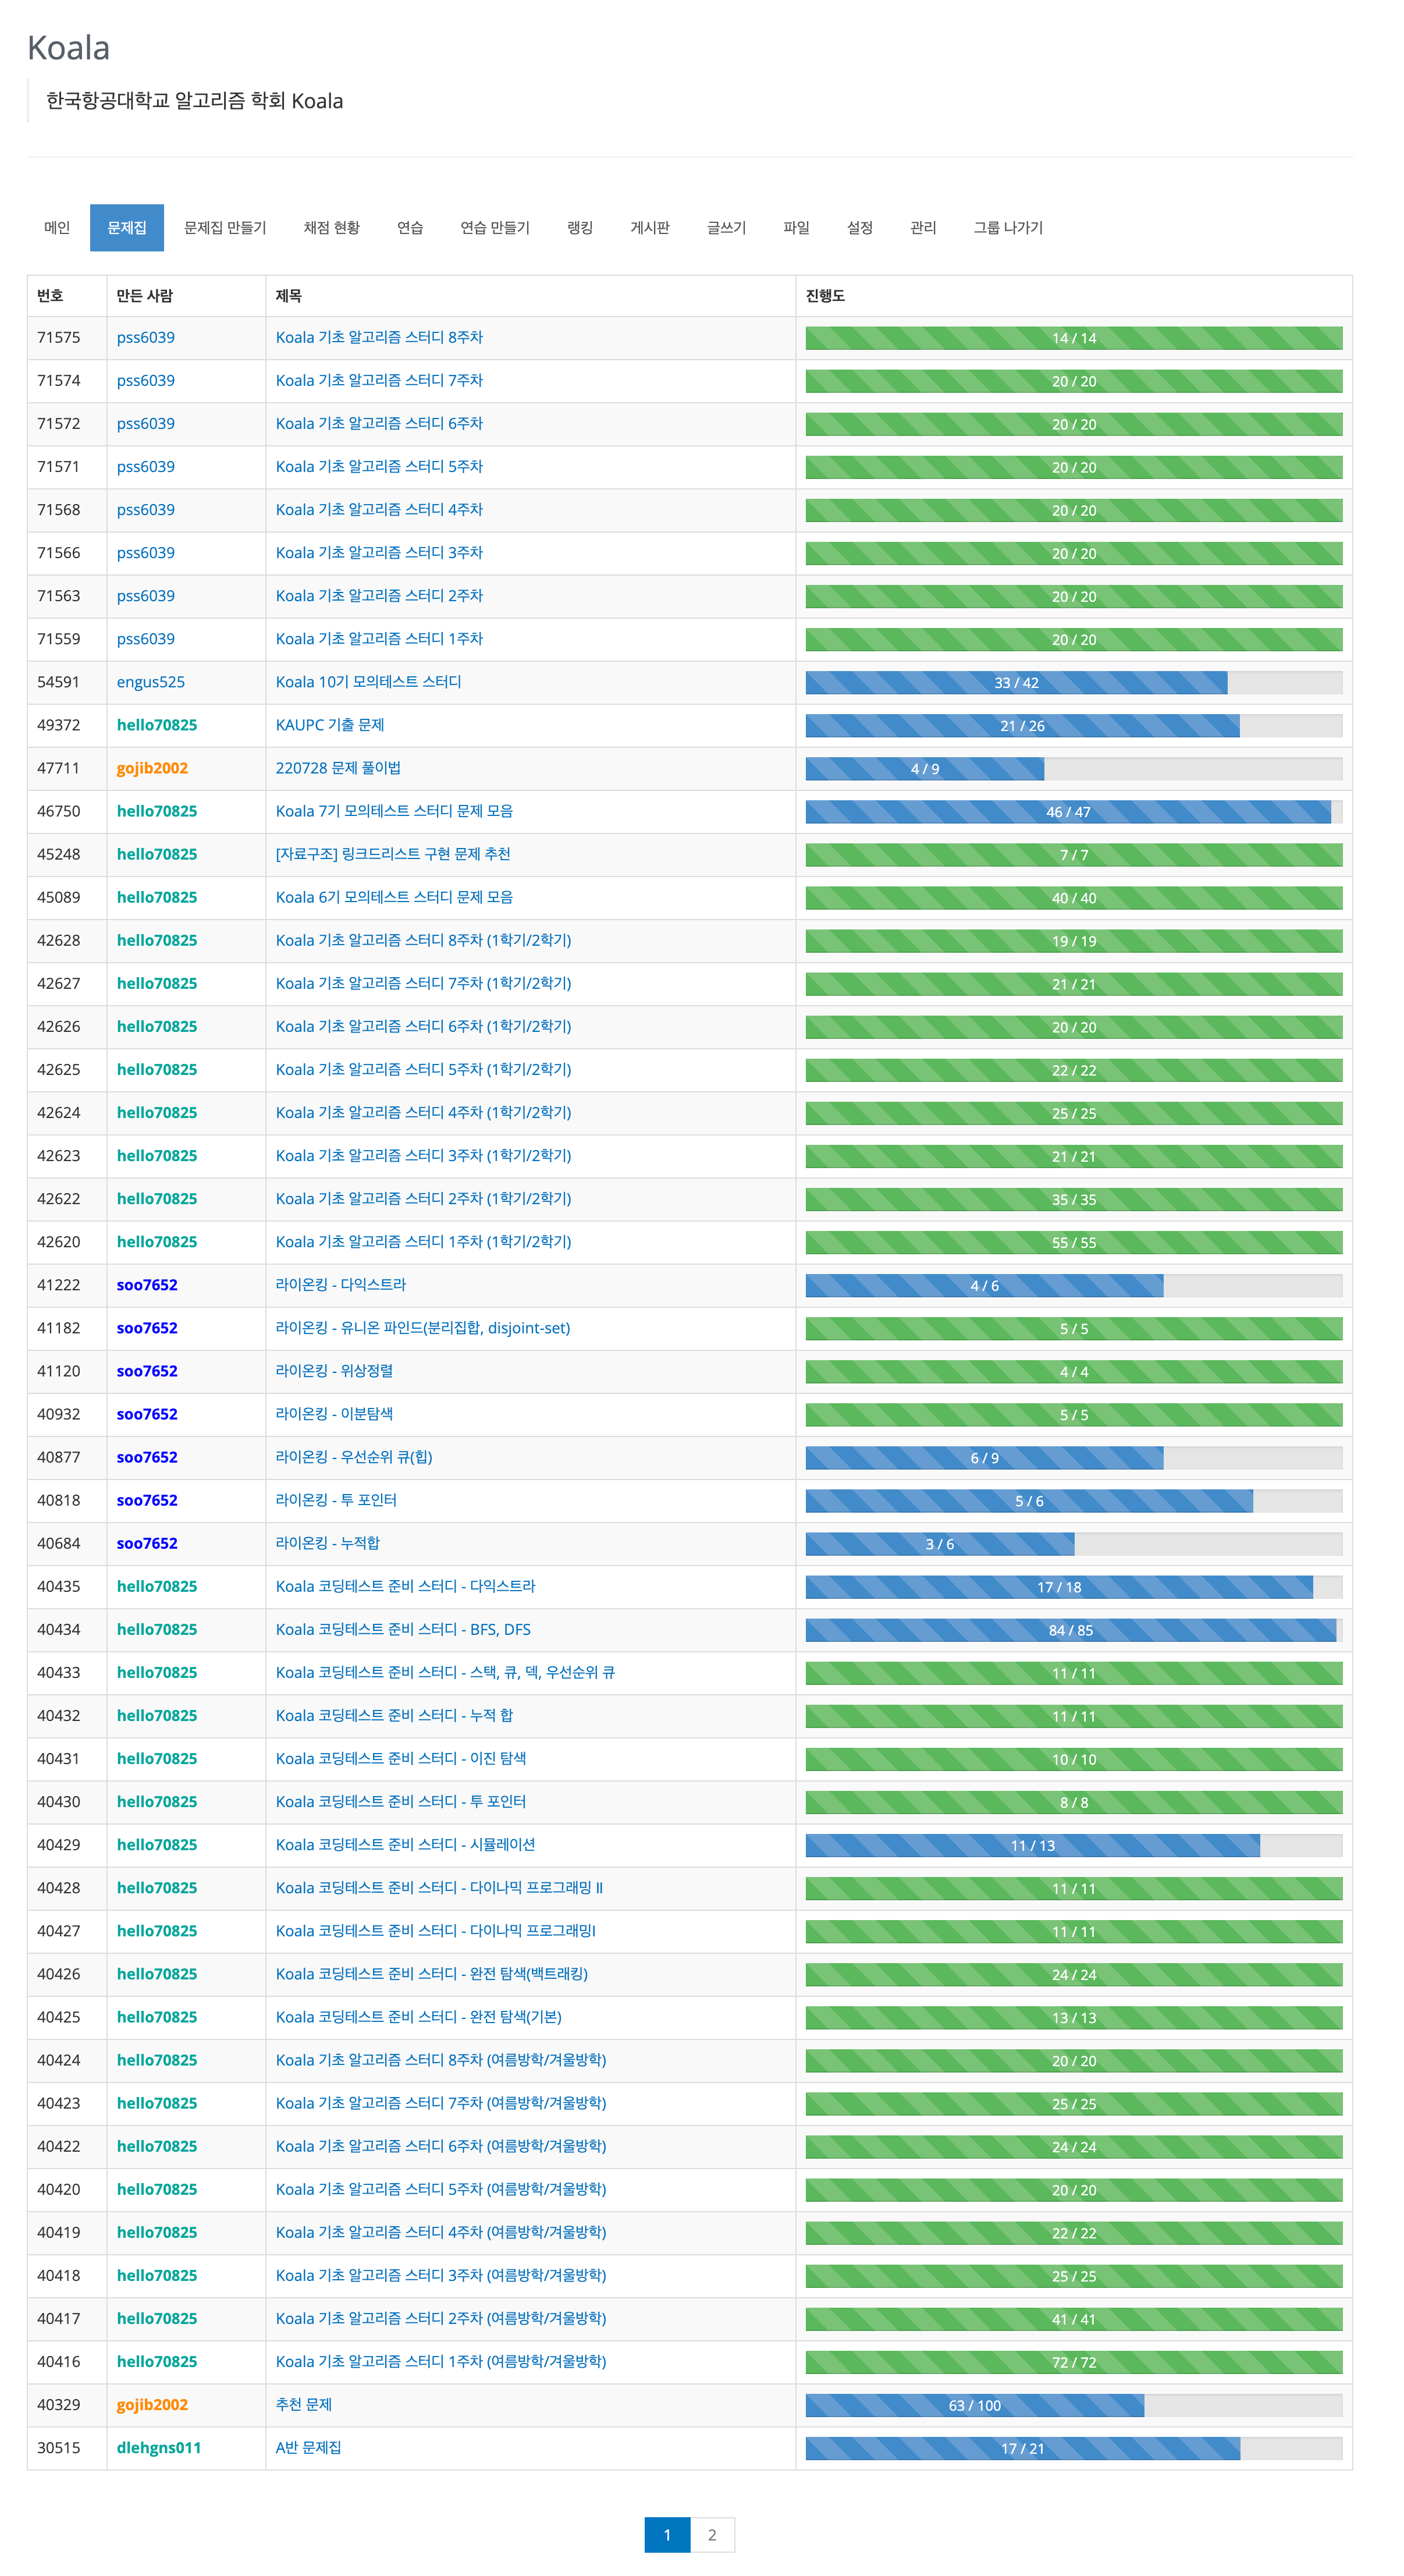The height and width of the screenshot is (2576, 1404).
Task: Open A반 문제집 workbook link
Action: [309, 2447]
